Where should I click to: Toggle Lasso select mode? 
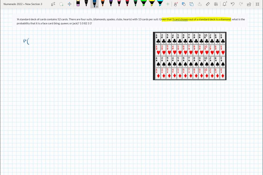pyautogui.click(x=61, y=4)
